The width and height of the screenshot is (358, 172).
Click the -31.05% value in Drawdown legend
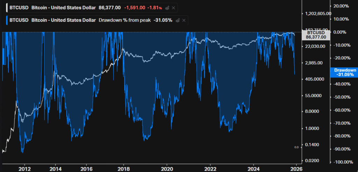point(163,20)
